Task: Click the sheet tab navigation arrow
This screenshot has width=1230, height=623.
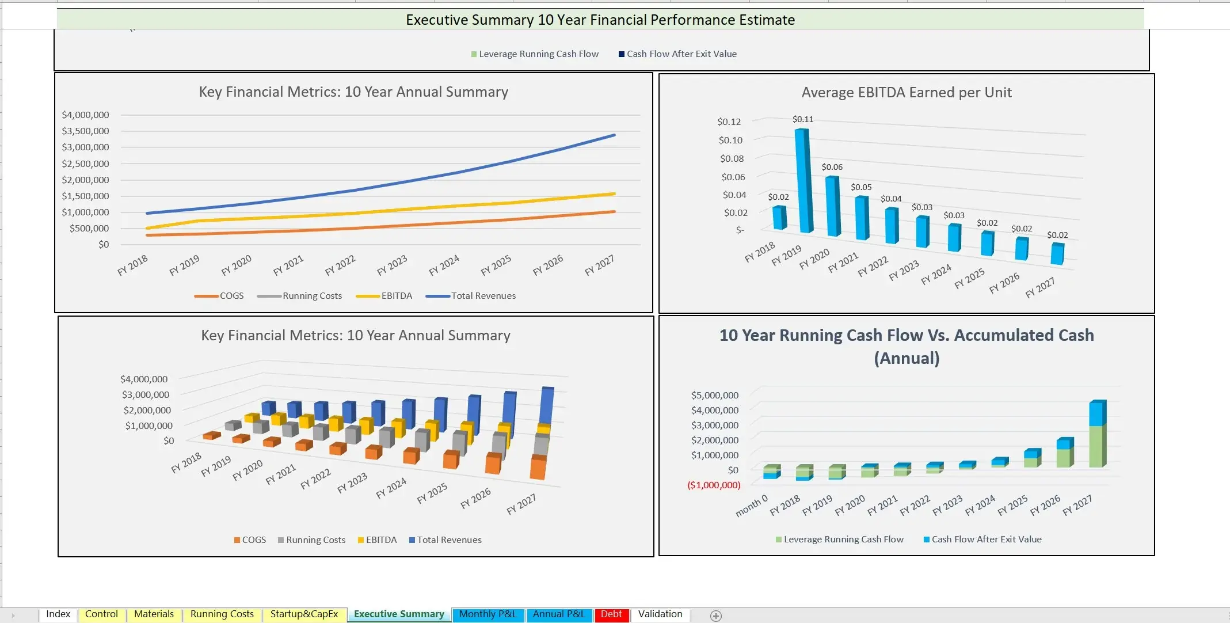Action: [13, 614]
